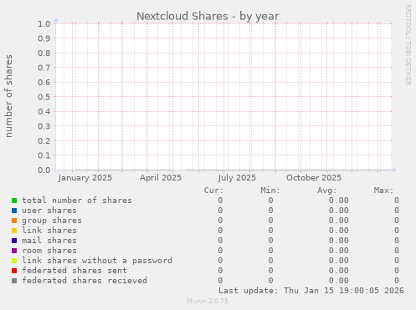Image resolution: width=416 pixels, height=310 pixels.
Task: Click the yellow link shares color swatch
Action: [14, 231]
